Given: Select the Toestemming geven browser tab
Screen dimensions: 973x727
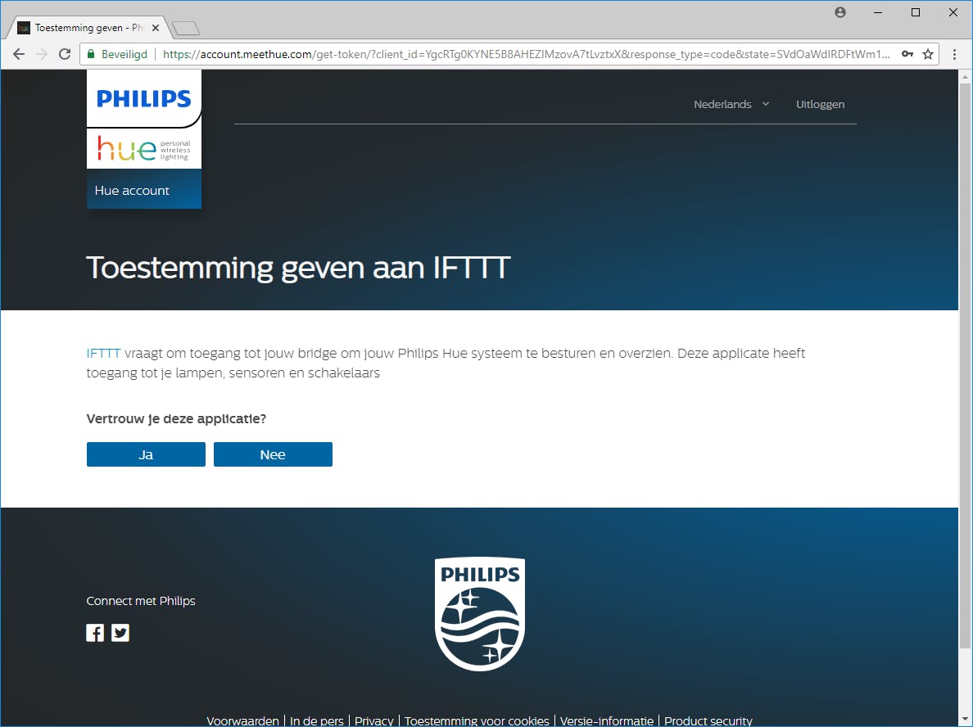Looking at the screenshot, I should (x=88, y=28).
